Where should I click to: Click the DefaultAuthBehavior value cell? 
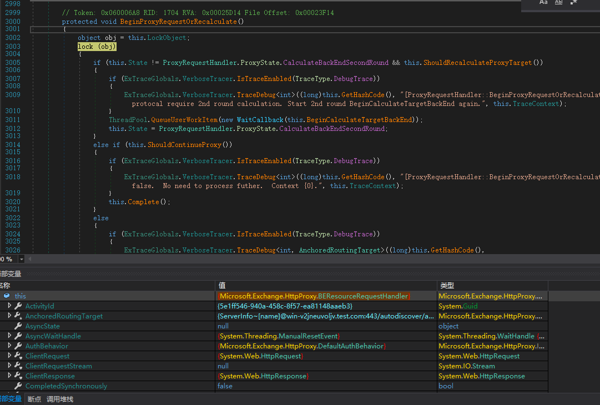[302, 346]
